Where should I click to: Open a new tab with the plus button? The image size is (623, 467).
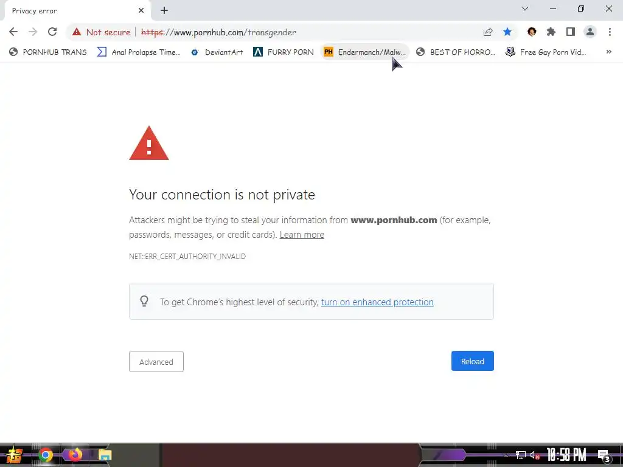coord(164,11)
